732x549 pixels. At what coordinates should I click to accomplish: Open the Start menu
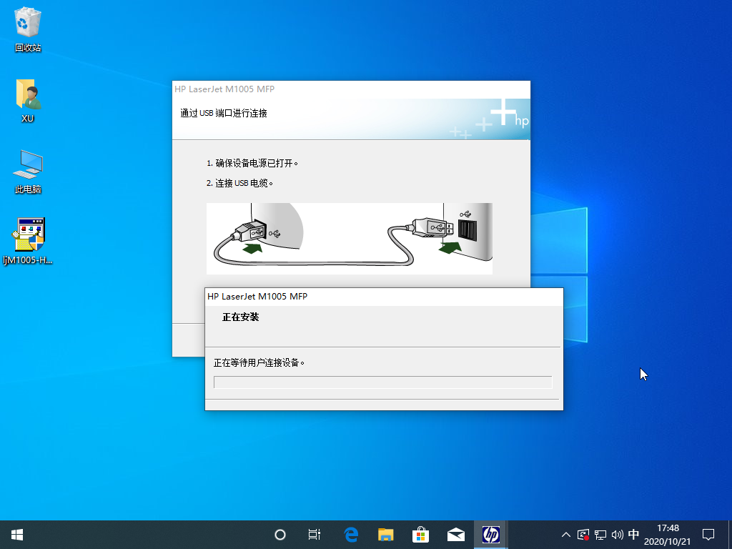click(x=16, y=534)
